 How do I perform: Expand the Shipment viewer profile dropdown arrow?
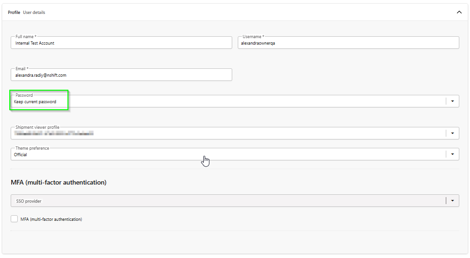(x=452, y=133)
